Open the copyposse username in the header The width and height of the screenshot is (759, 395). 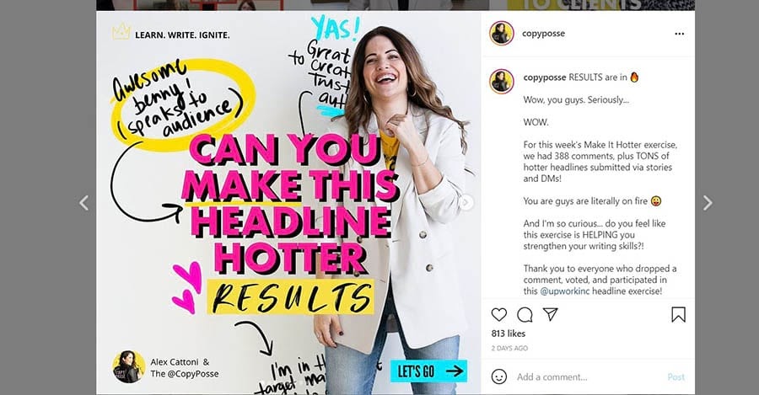[x=543, y=34]
